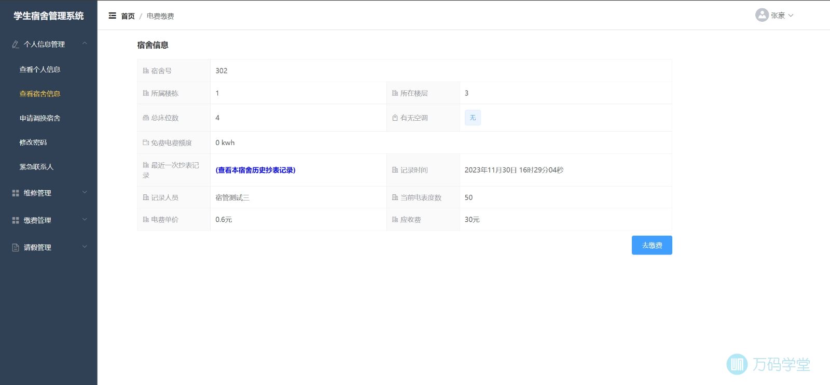Click the user avatar icon

[762, 15]
